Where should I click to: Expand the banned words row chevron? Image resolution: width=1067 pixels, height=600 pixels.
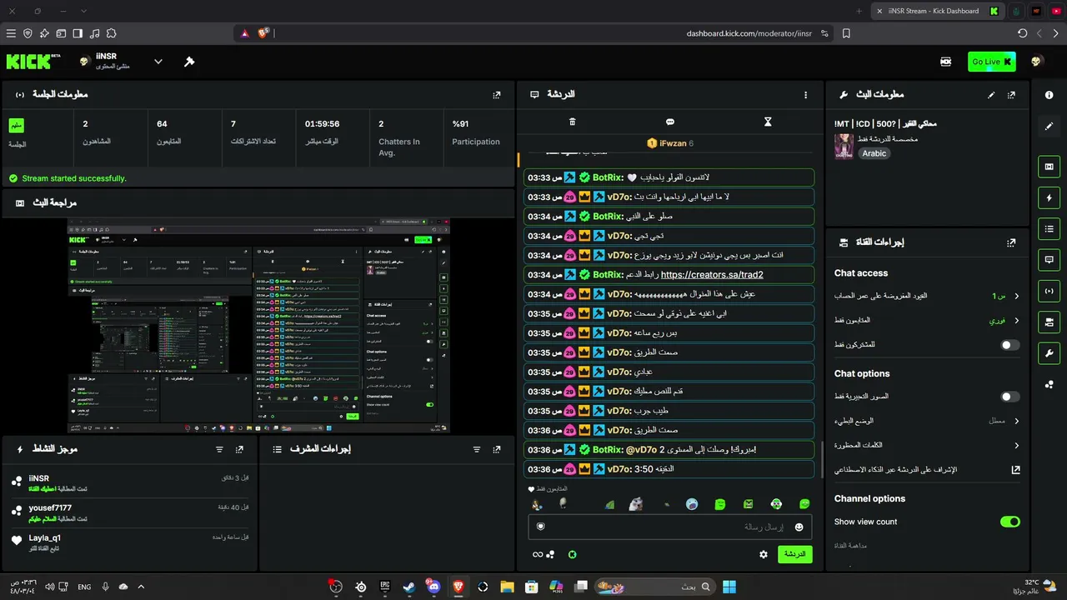click(x=1016, y=446)
